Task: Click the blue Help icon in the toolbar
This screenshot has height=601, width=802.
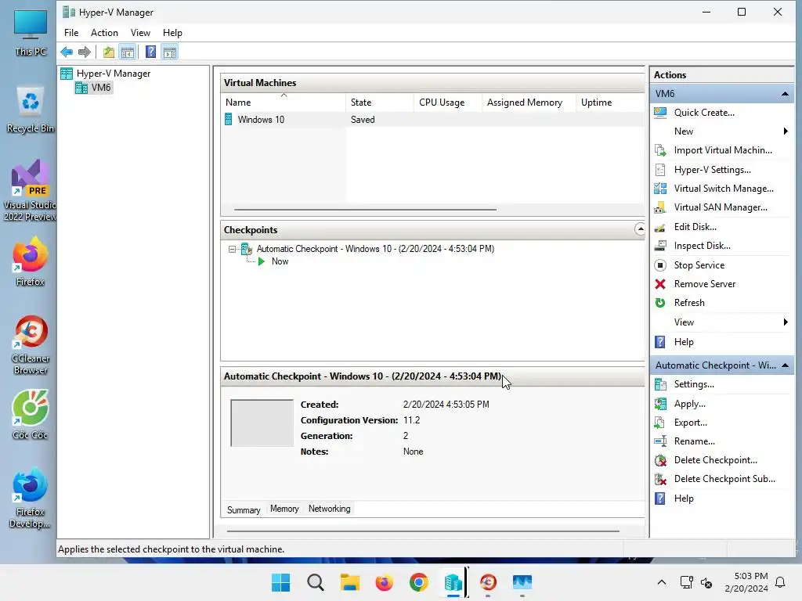Action: coord(150,52)
